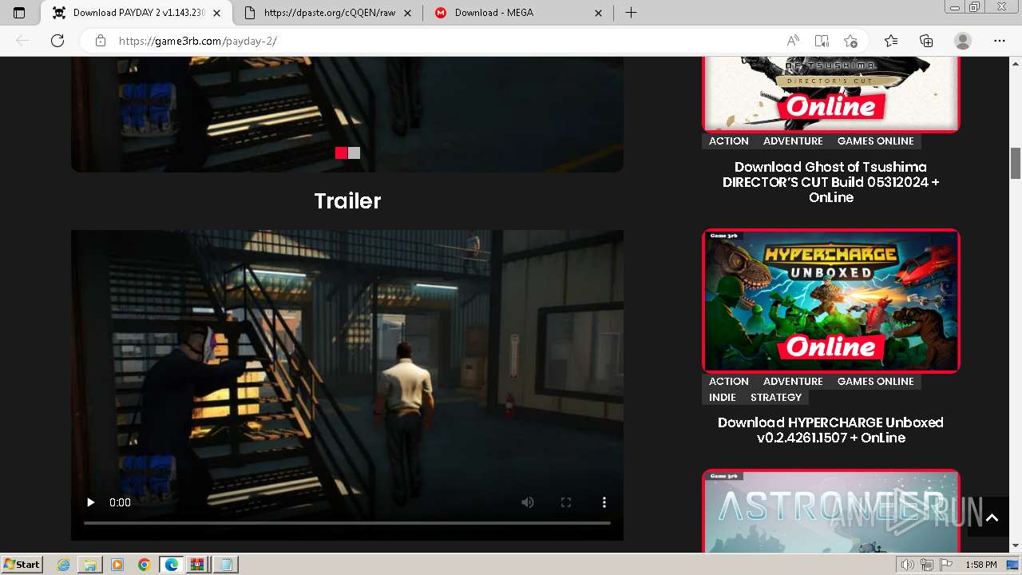1022x575 pixels.
Task: Open Download HYPERCHARGE Unboxed link
Action: click(830, 430)
